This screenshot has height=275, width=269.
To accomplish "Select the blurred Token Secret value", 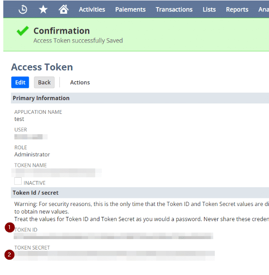I will point(114,256).
